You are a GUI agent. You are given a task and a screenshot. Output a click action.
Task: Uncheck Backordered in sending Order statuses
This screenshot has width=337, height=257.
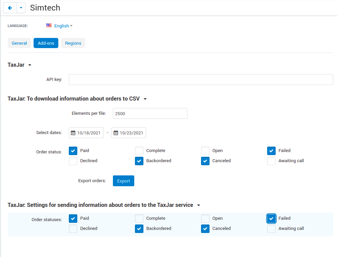[x=139, y=229]
